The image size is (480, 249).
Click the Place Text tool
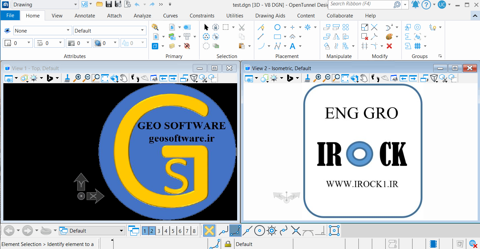coord(293,46)
